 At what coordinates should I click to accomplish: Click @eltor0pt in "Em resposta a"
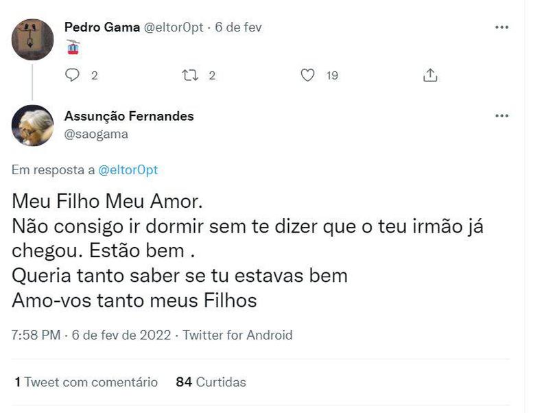tap(128, 170)
